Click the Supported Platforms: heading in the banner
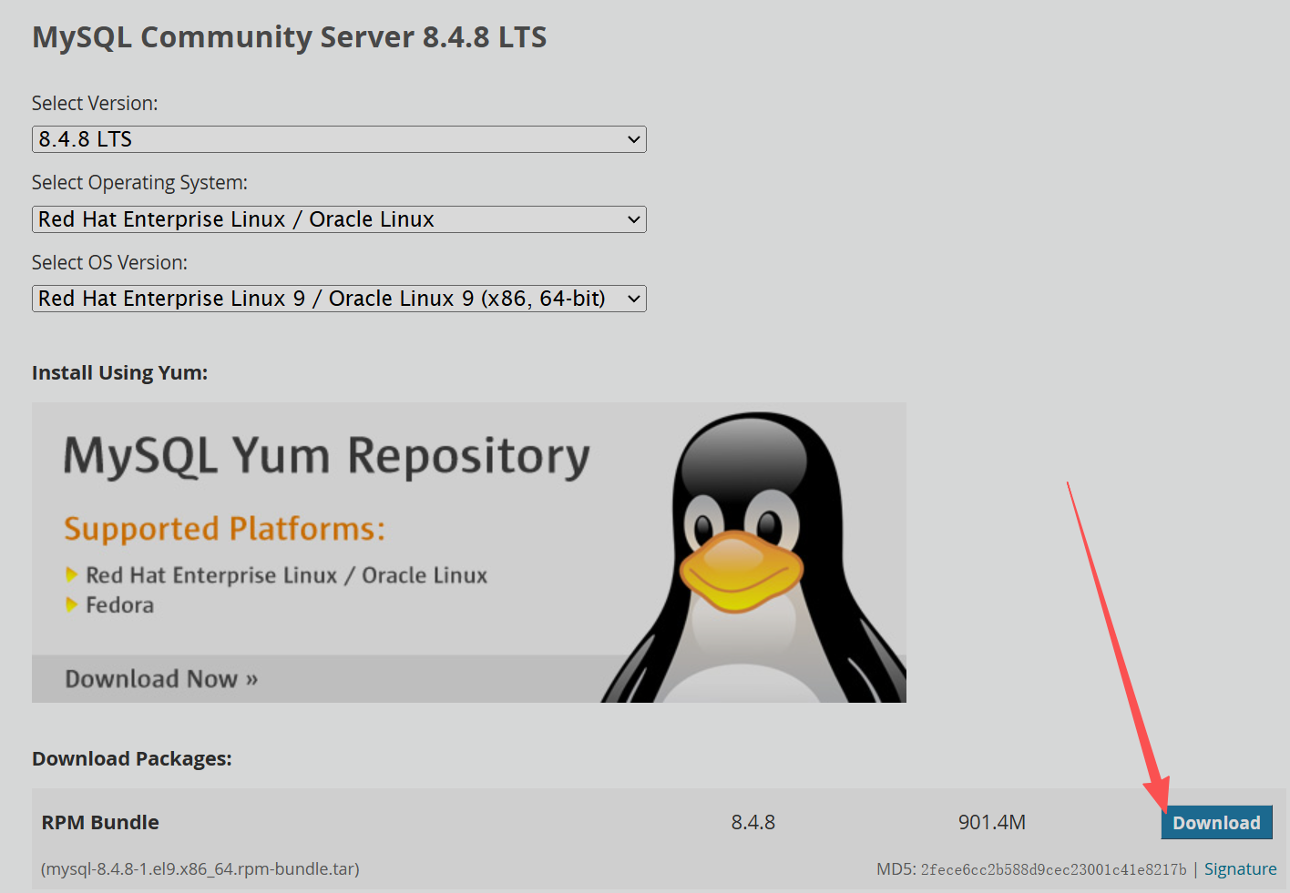This screenshot has height=893, width=1290. point(224,529)
